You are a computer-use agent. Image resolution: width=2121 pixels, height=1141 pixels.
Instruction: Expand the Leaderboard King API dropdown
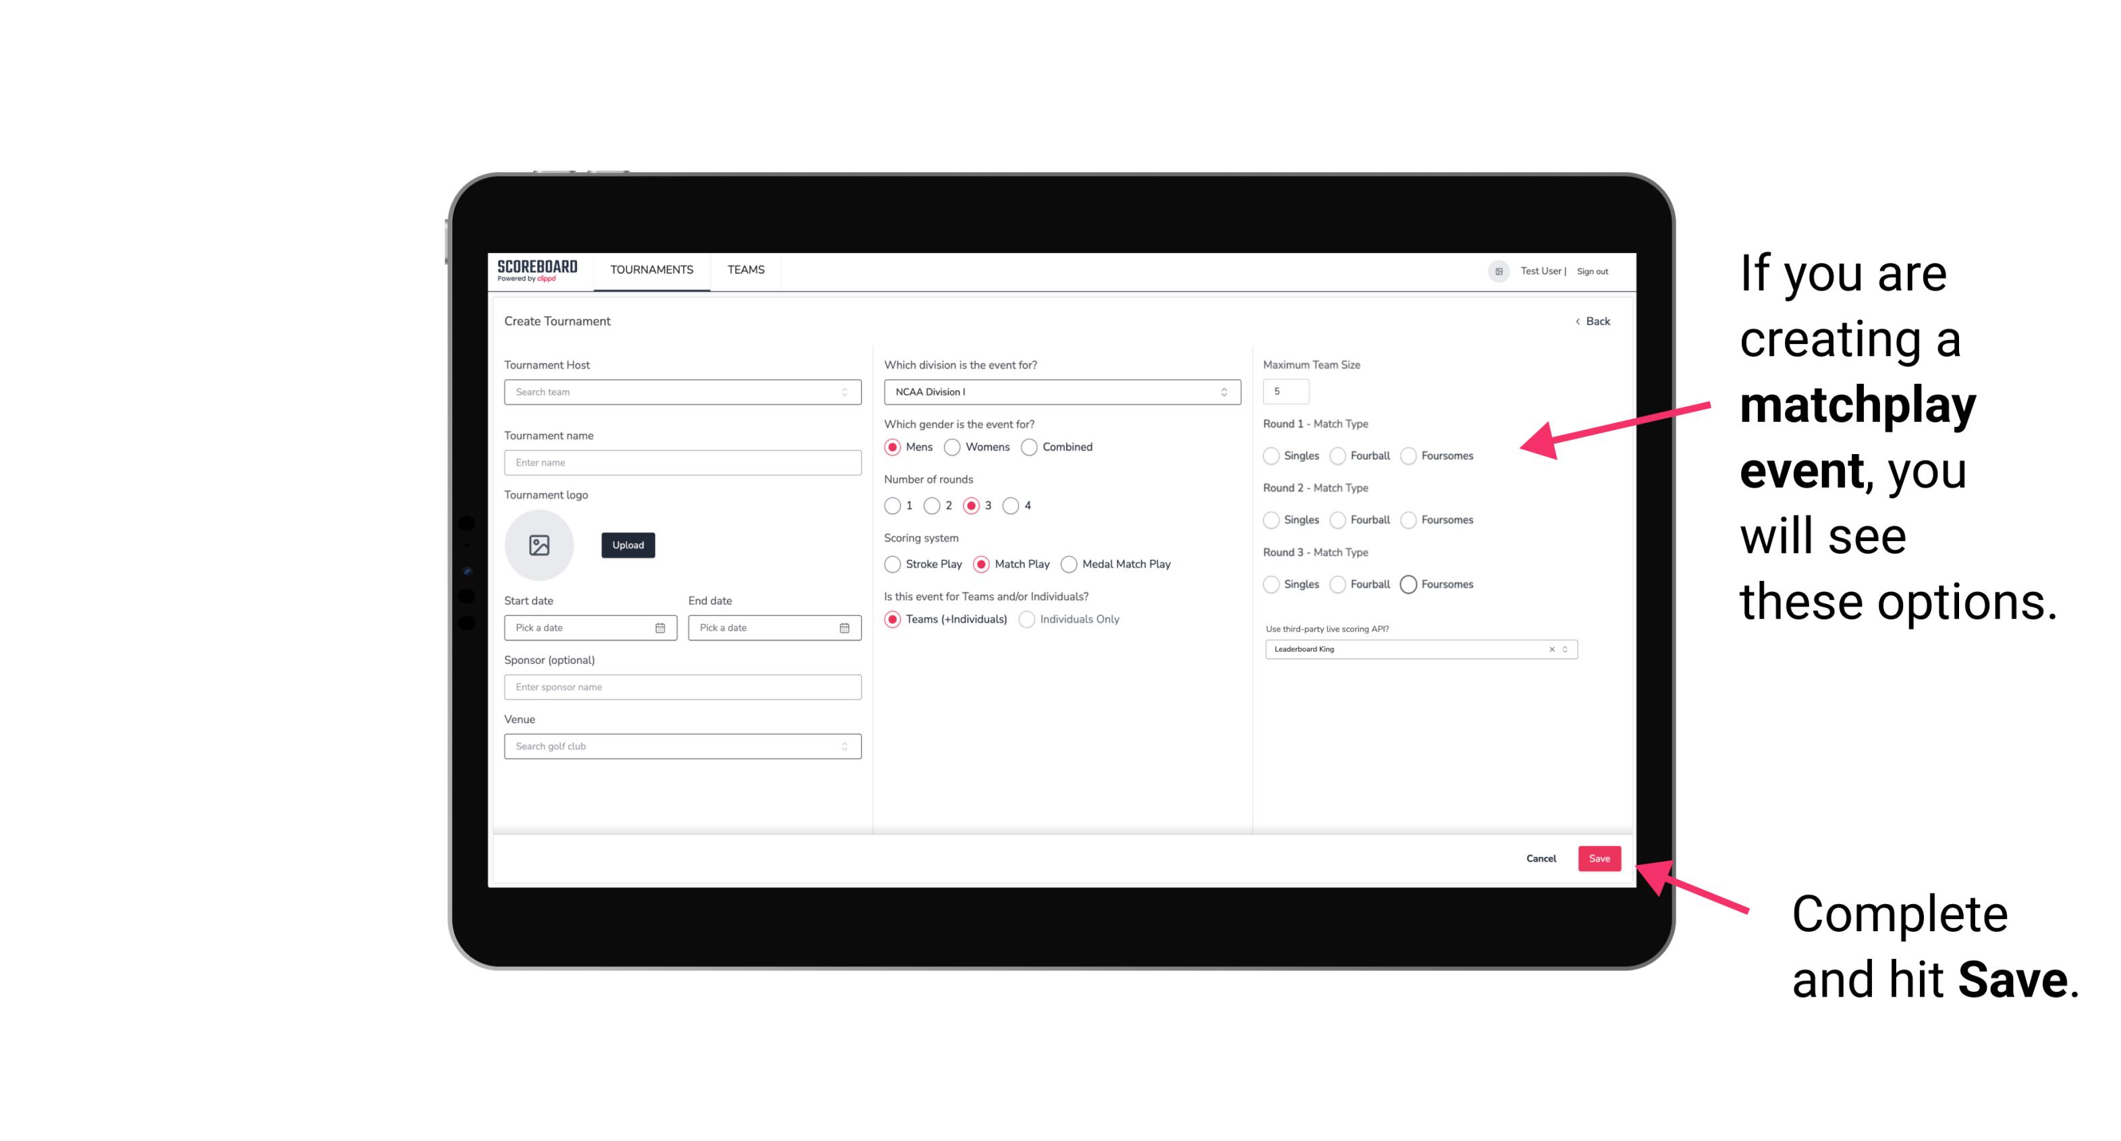click(1565, 649)
